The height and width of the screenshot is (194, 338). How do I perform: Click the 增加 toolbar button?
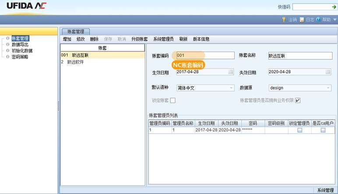67,39
